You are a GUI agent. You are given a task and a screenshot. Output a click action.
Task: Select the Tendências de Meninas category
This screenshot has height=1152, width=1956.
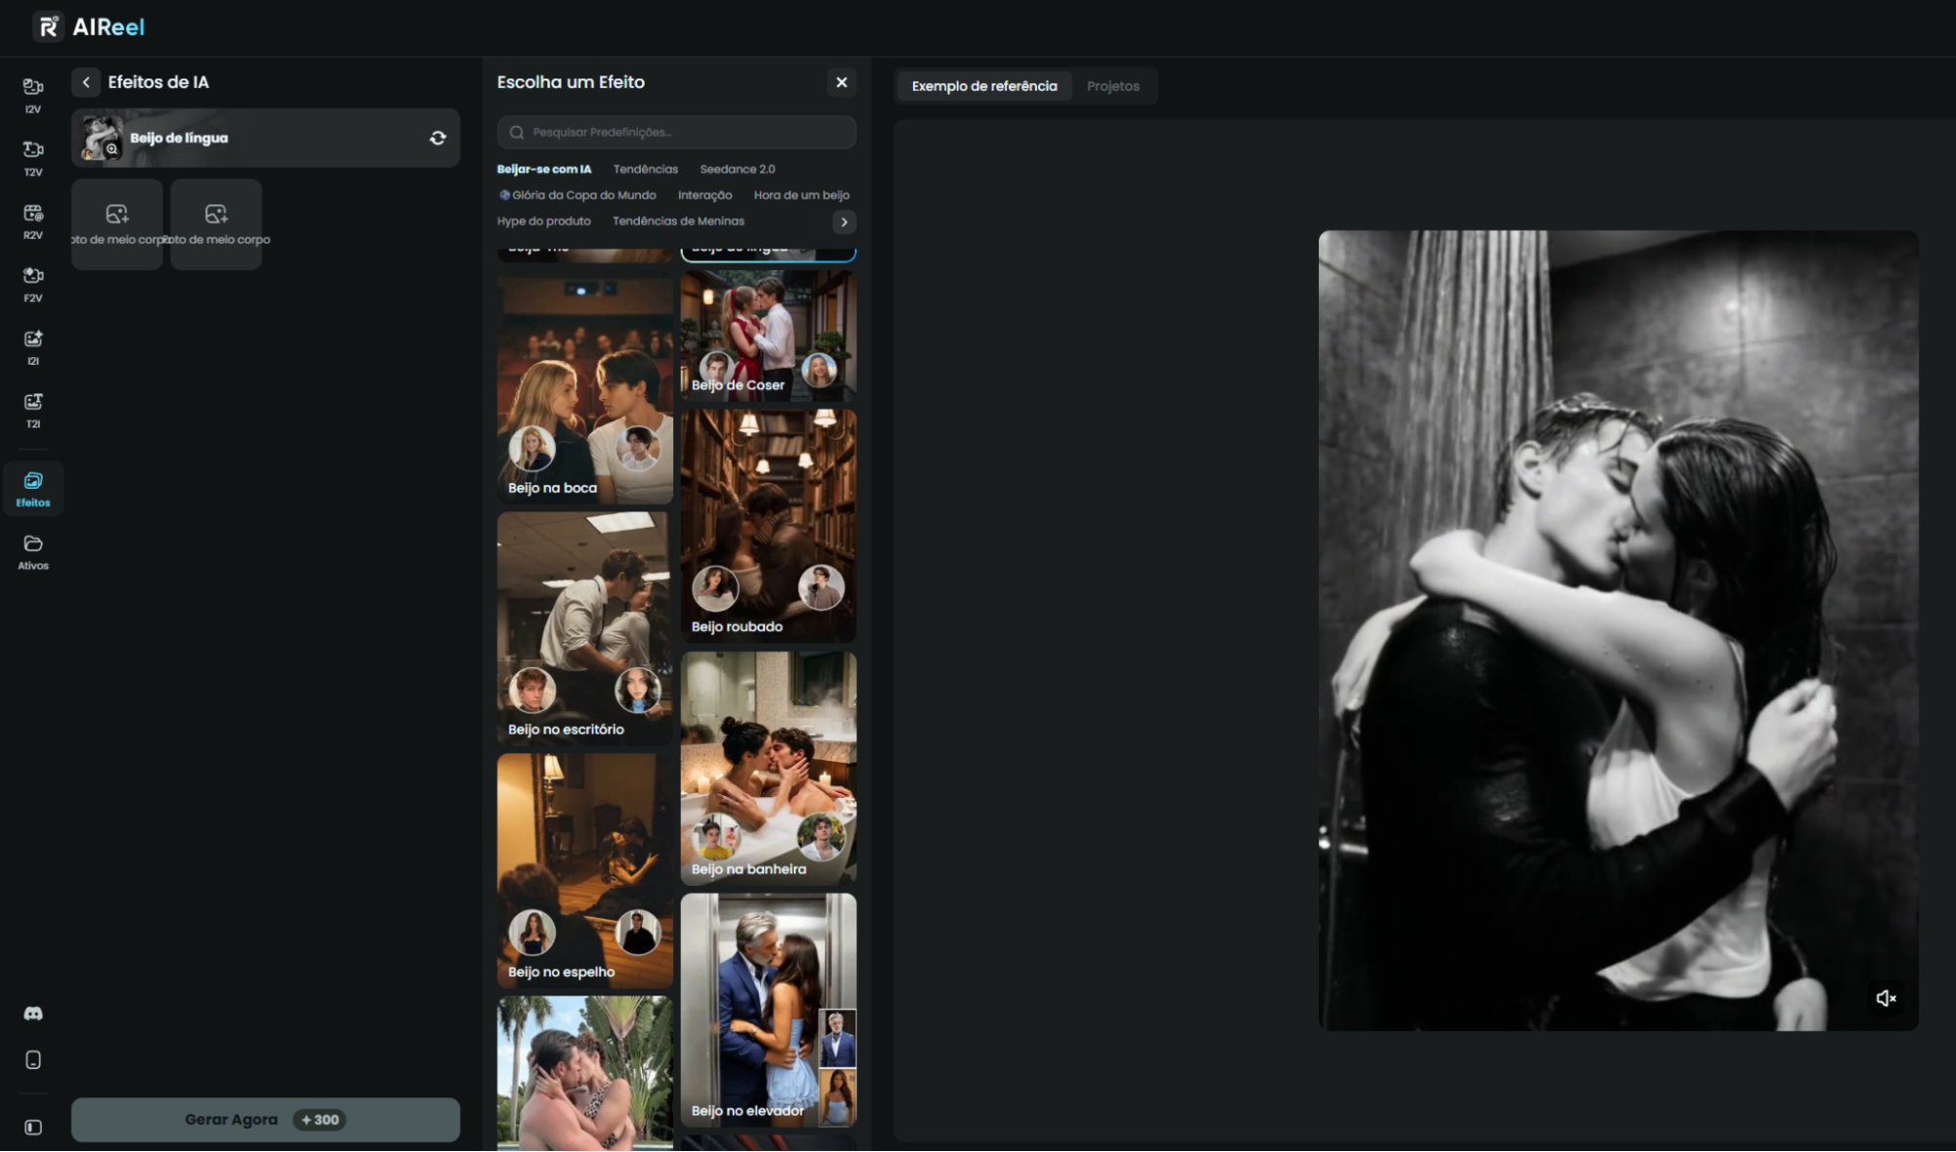[x=678, y=221]
